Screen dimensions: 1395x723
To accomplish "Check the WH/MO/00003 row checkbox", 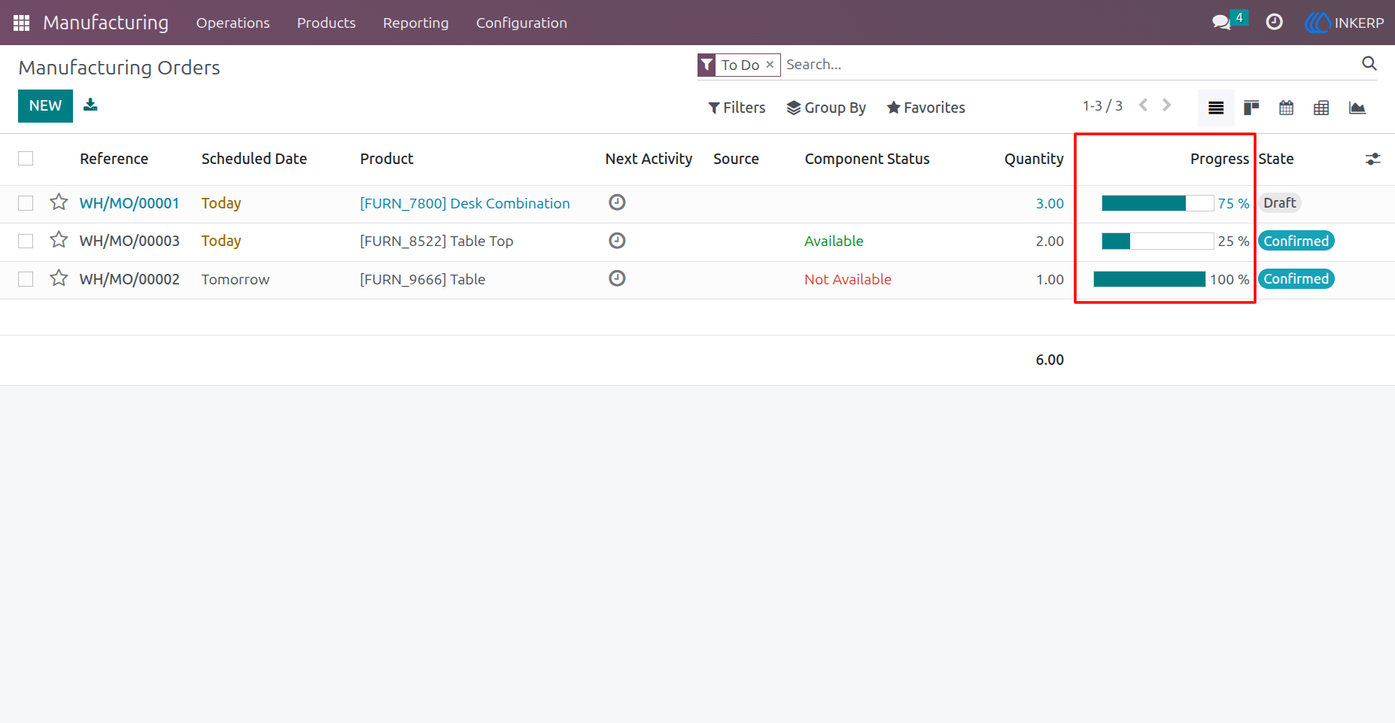I will (x=26, y=241).
